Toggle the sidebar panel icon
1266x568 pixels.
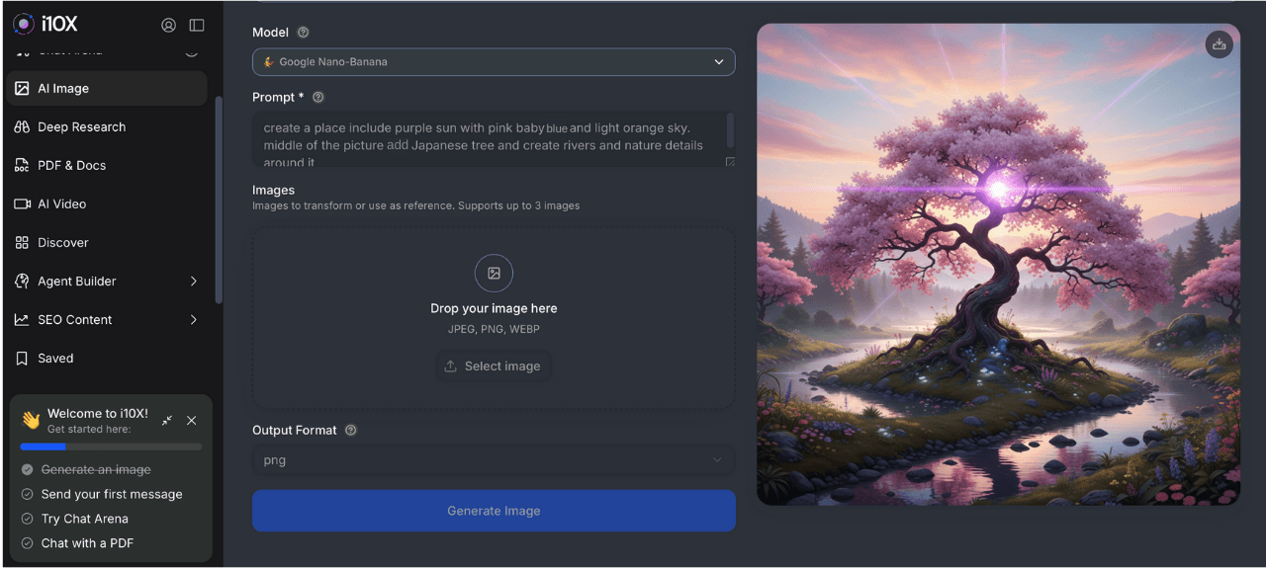(x=197, y=26)
